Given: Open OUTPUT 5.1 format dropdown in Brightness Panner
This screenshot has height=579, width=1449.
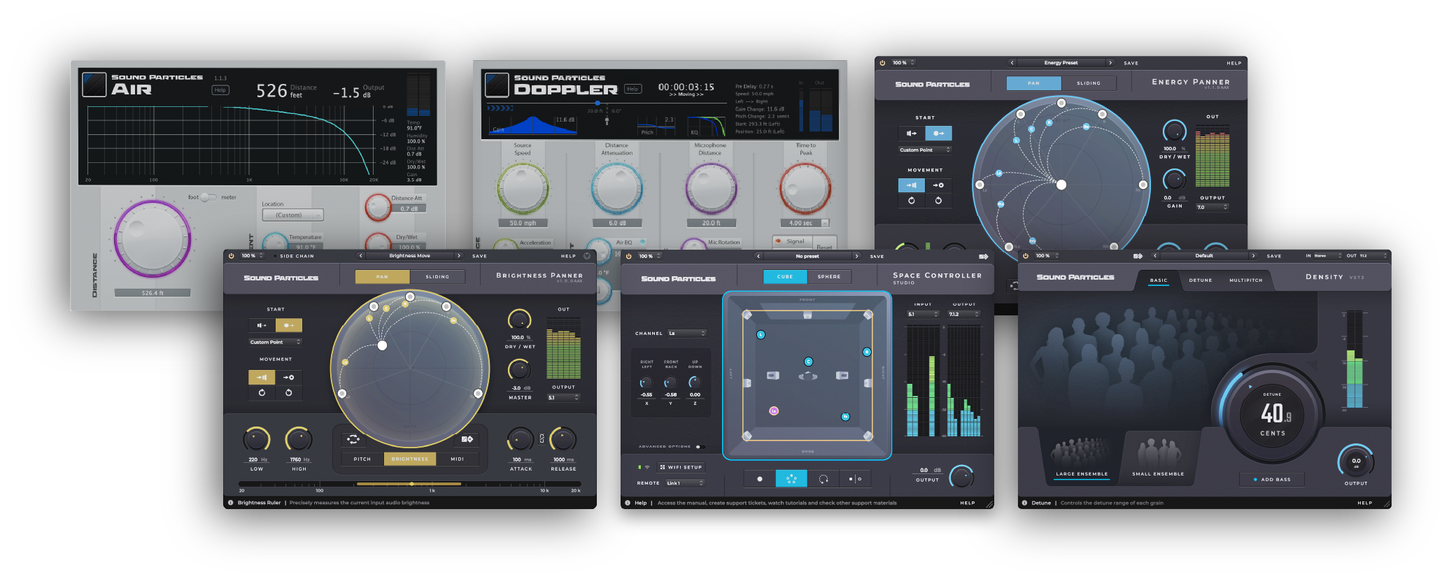Looking at the screenshot, I should 563,398.
